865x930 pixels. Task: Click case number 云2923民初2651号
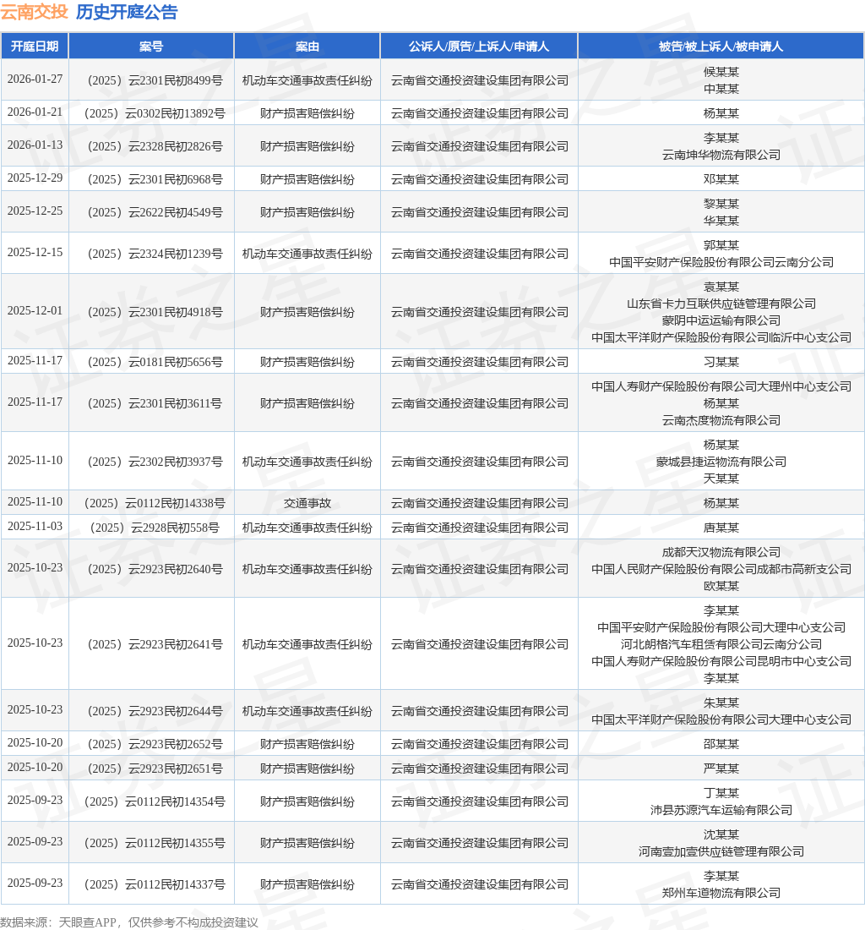coord(155,768)
